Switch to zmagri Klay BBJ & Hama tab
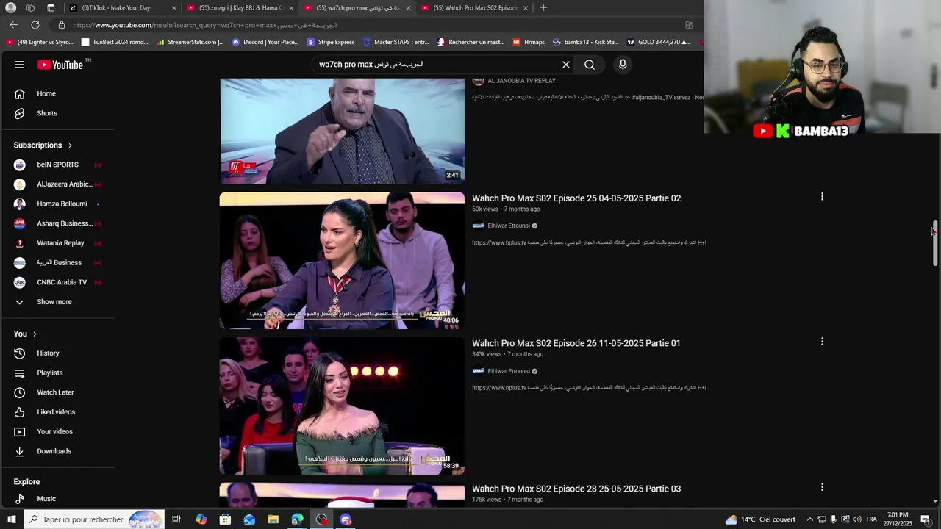This screenshot has width=941, height=529. [239, 8]
